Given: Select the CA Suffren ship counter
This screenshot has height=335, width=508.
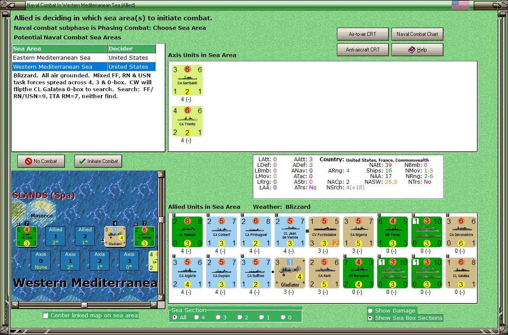Looking at the screenshot, I should 256,273.
